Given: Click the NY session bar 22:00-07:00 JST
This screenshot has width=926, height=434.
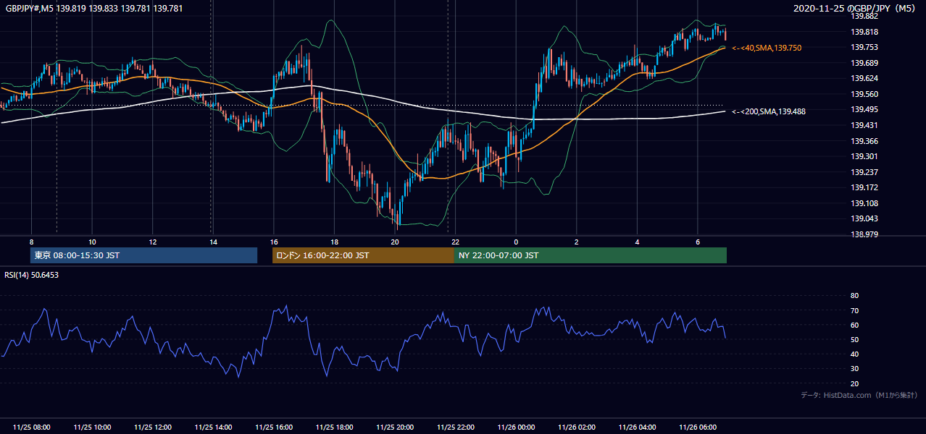Looking at the screenshot, I should pyautogui.click(x=591, y=255).
